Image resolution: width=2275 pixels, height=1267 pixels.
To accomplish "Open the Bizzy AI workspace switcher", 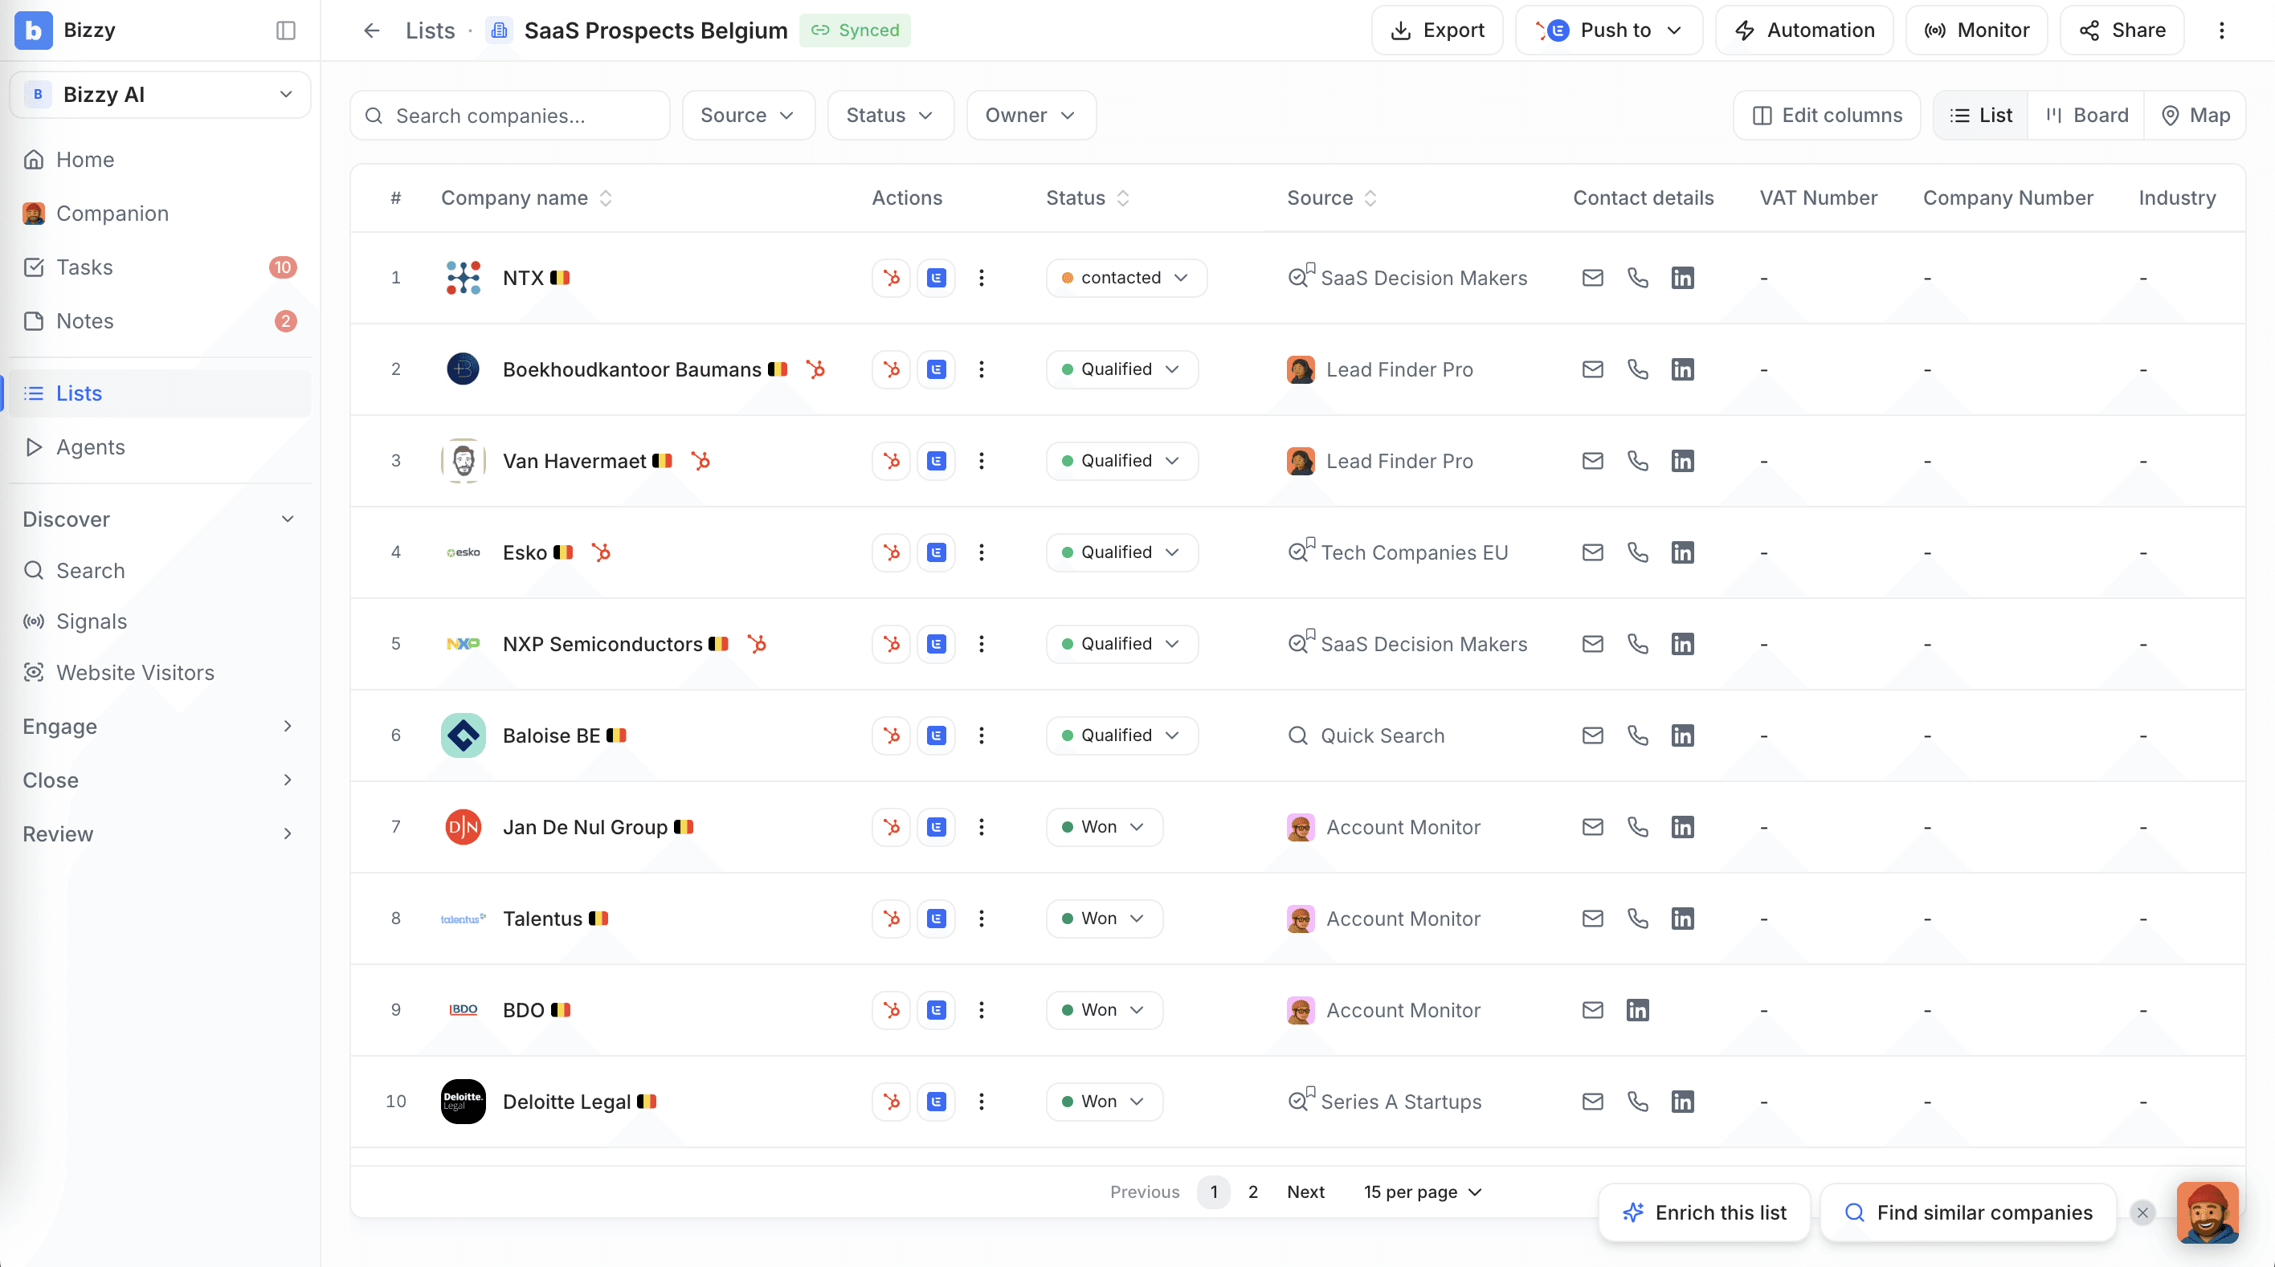I will point(160,95).
